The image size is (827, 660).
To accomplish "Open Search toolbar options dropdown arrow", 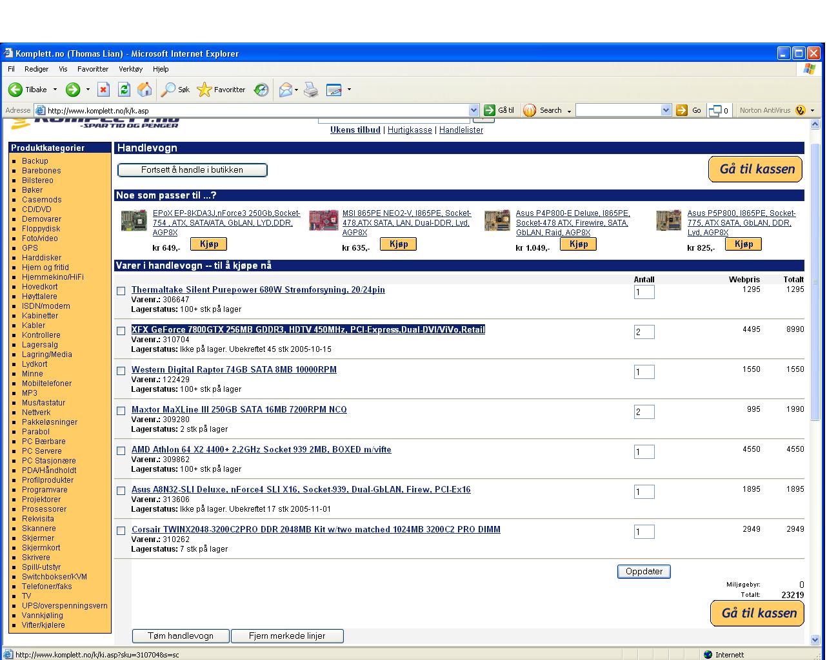I will (x=569, y=111).
